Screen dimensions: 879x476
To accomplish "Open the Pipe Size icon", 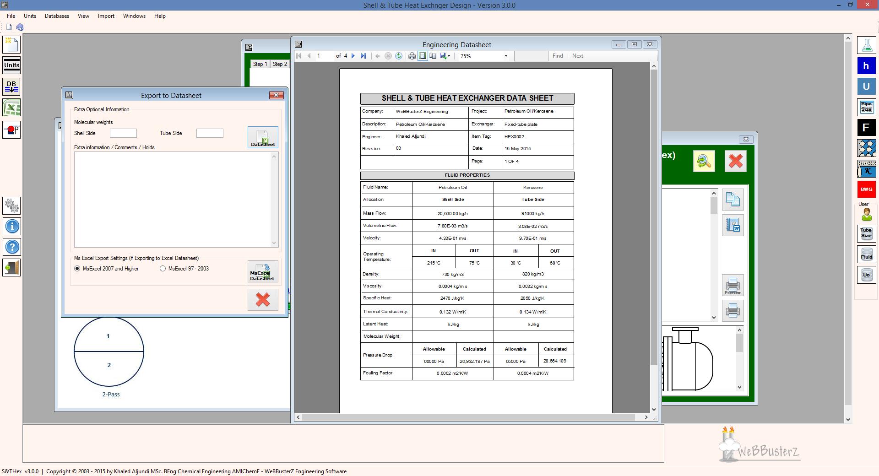I will click(866, 107).
